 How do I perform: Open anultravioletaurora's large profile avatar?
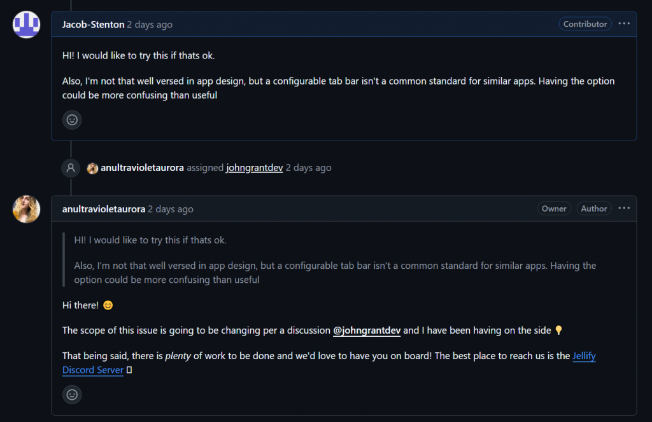(x=26, y=209)
